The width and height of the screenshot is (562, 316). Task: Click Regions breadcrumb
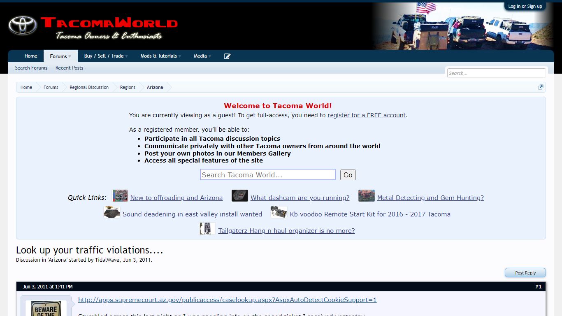[128, 87]
